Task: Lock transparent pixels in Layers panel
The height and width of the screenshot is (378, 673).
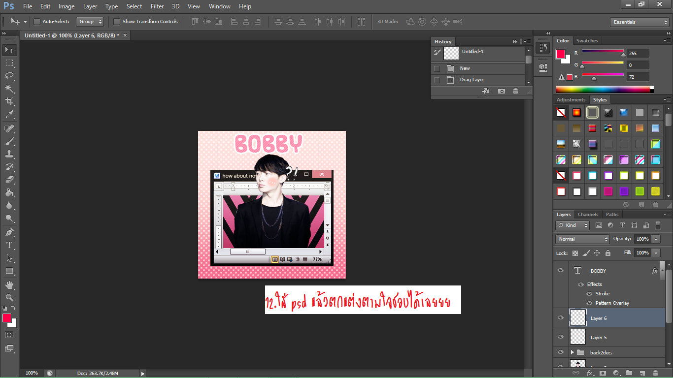Action: [575, 253]
